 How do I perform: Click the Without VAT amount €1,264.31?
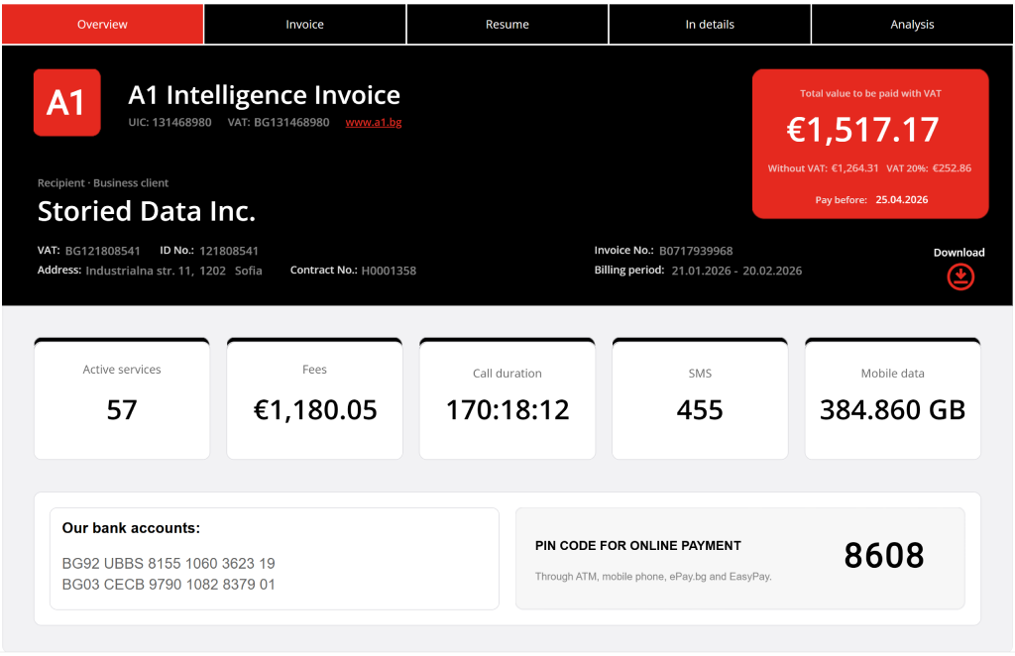coord(854,168)
